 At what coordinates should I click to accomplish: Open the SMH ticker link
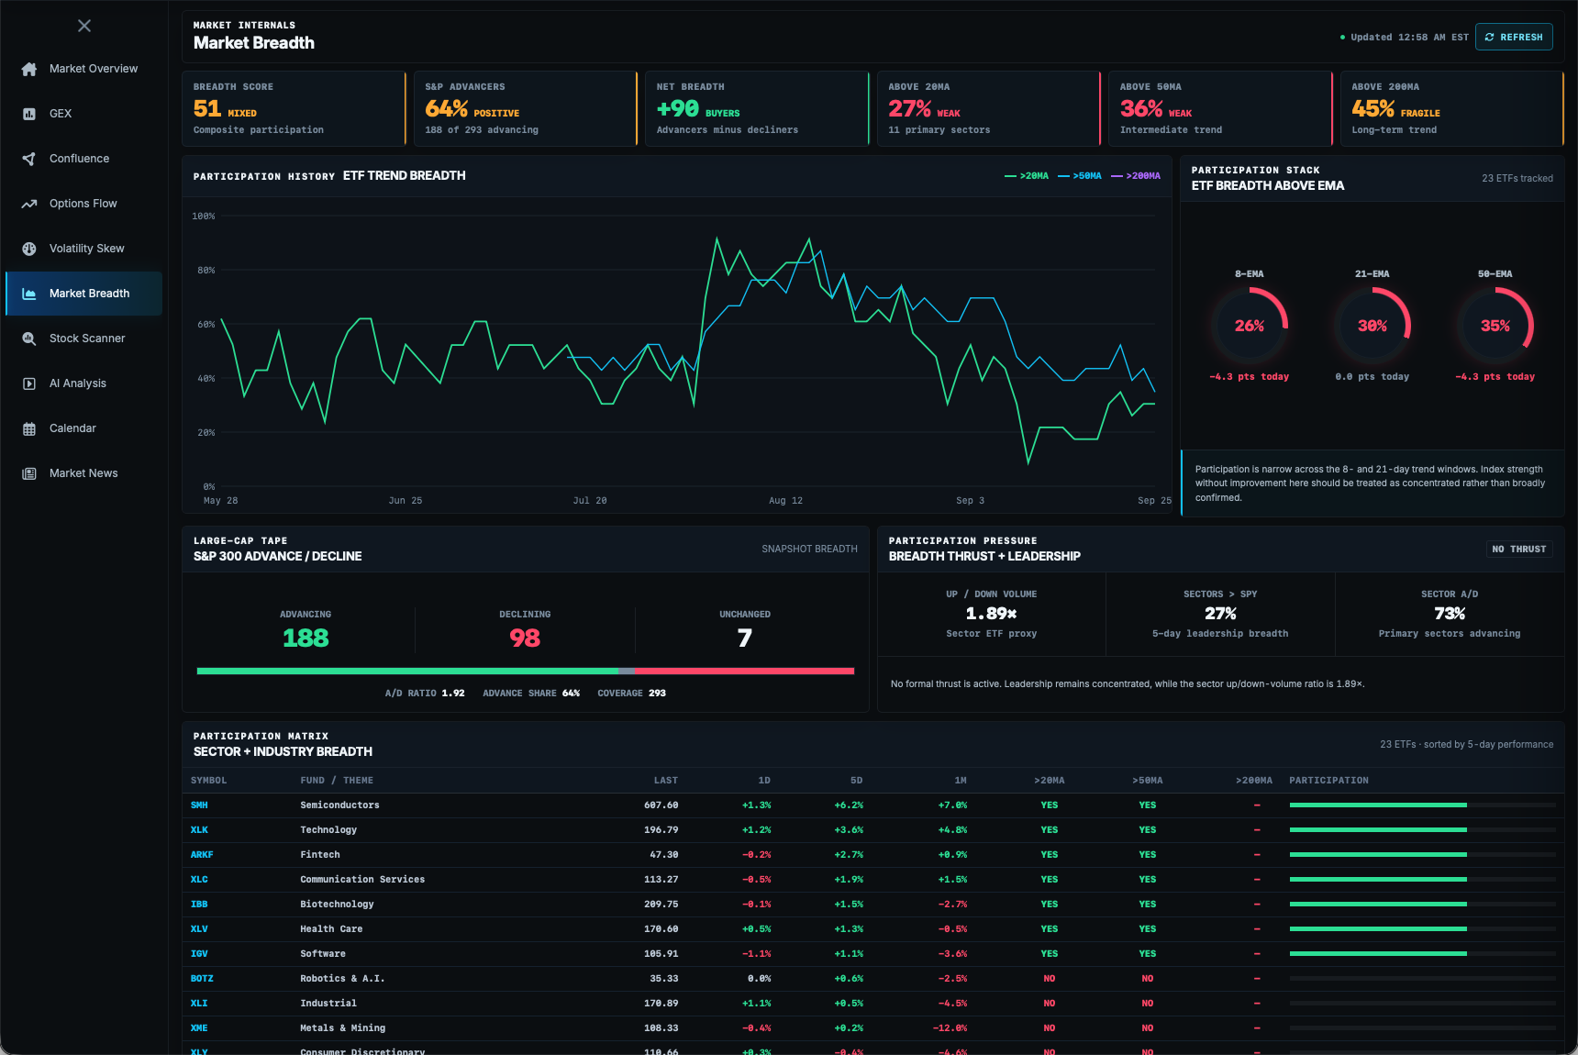click(199, 805)
